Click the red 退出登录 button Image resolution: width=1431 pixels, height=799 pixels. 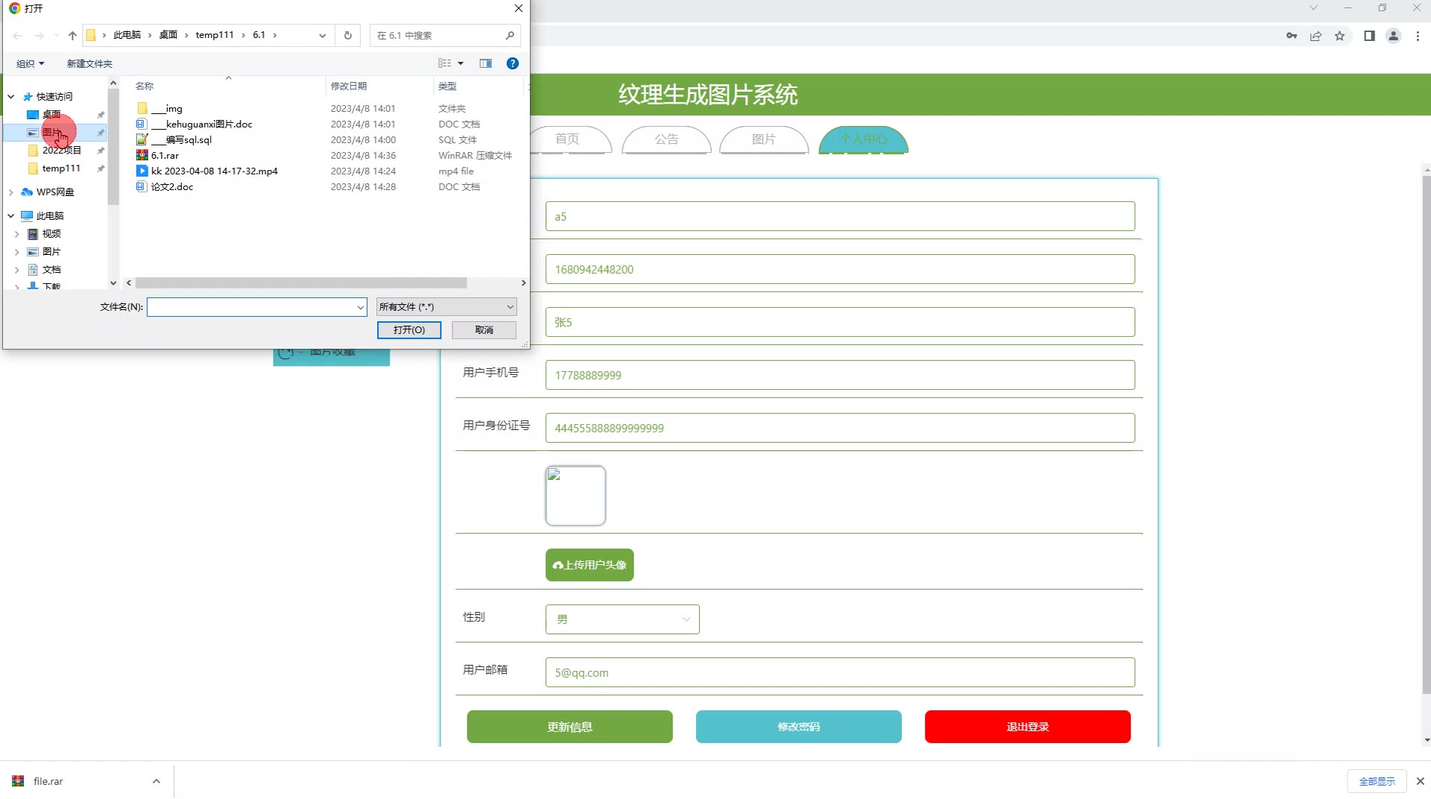point(1027,727)
